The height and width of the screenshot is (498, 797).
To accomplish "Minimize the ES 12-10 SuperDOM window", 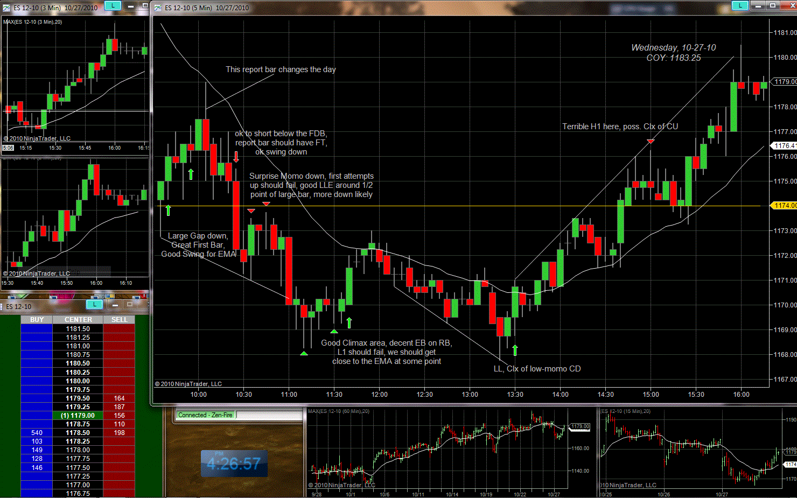I will (115, 305).
